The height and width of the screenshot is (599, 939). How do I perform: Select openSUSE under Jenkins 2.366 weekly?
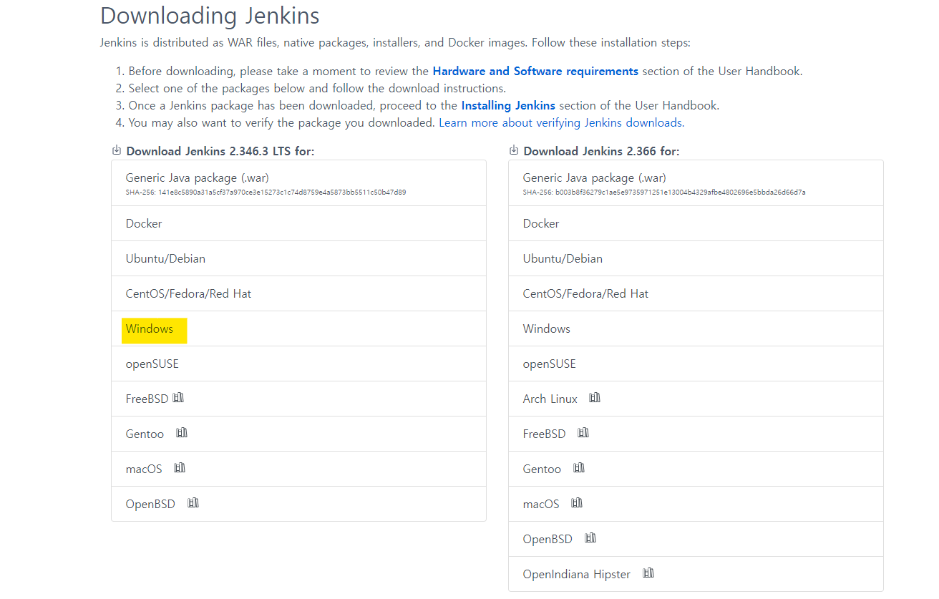[696, 364]
